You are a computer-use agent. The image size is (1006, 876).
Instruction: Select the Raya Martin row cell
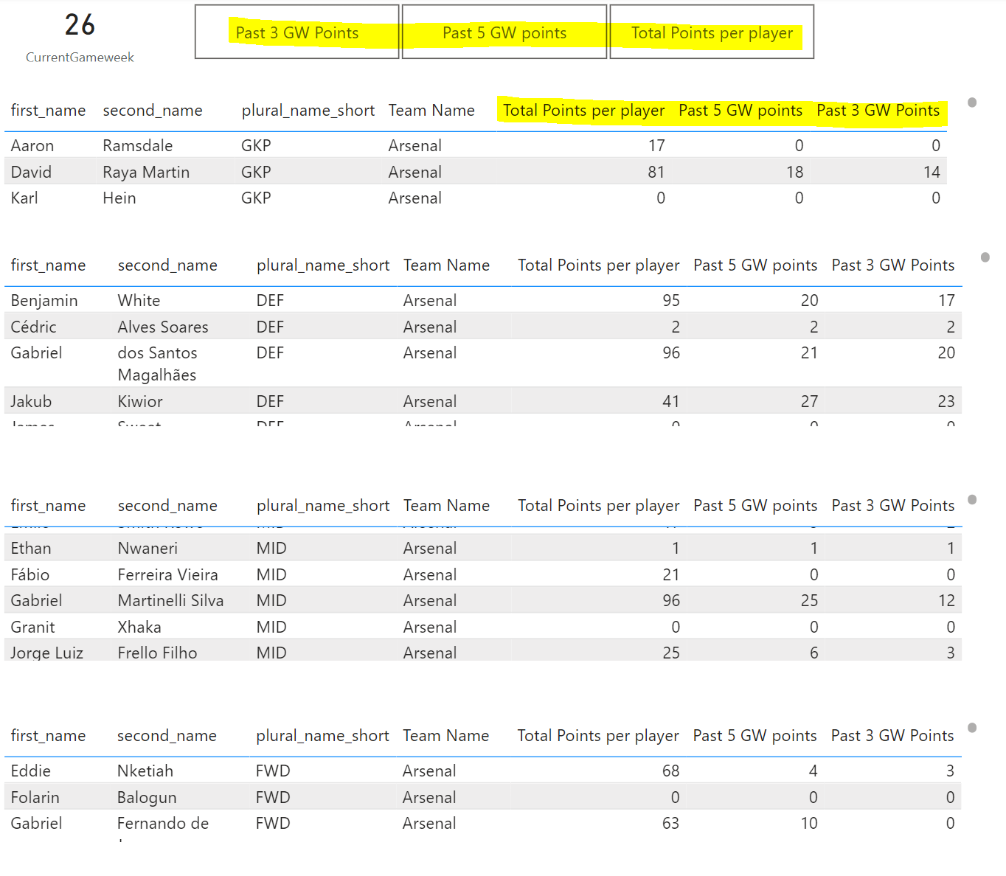pyautogui.click(x=146, y=173)
